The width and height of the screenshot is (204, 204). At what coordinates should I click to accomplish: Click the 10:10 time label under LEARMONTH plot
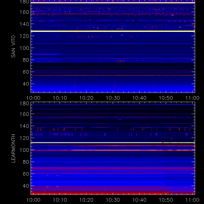coord(60,200)
